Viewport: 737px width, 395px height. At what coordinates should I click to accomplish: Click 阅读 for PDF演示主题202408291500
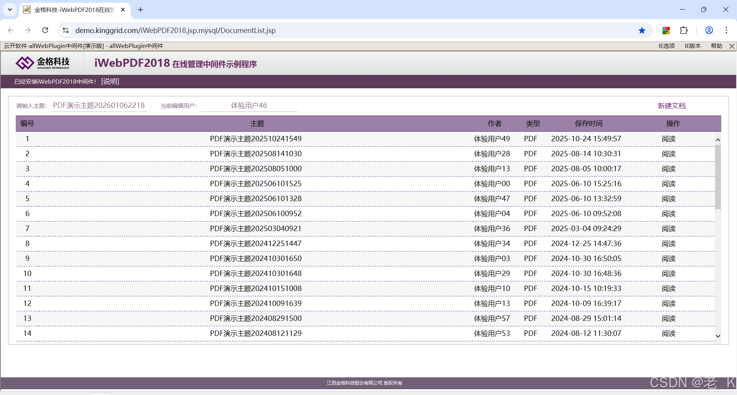pyautogui.click(x=669, y=319)
